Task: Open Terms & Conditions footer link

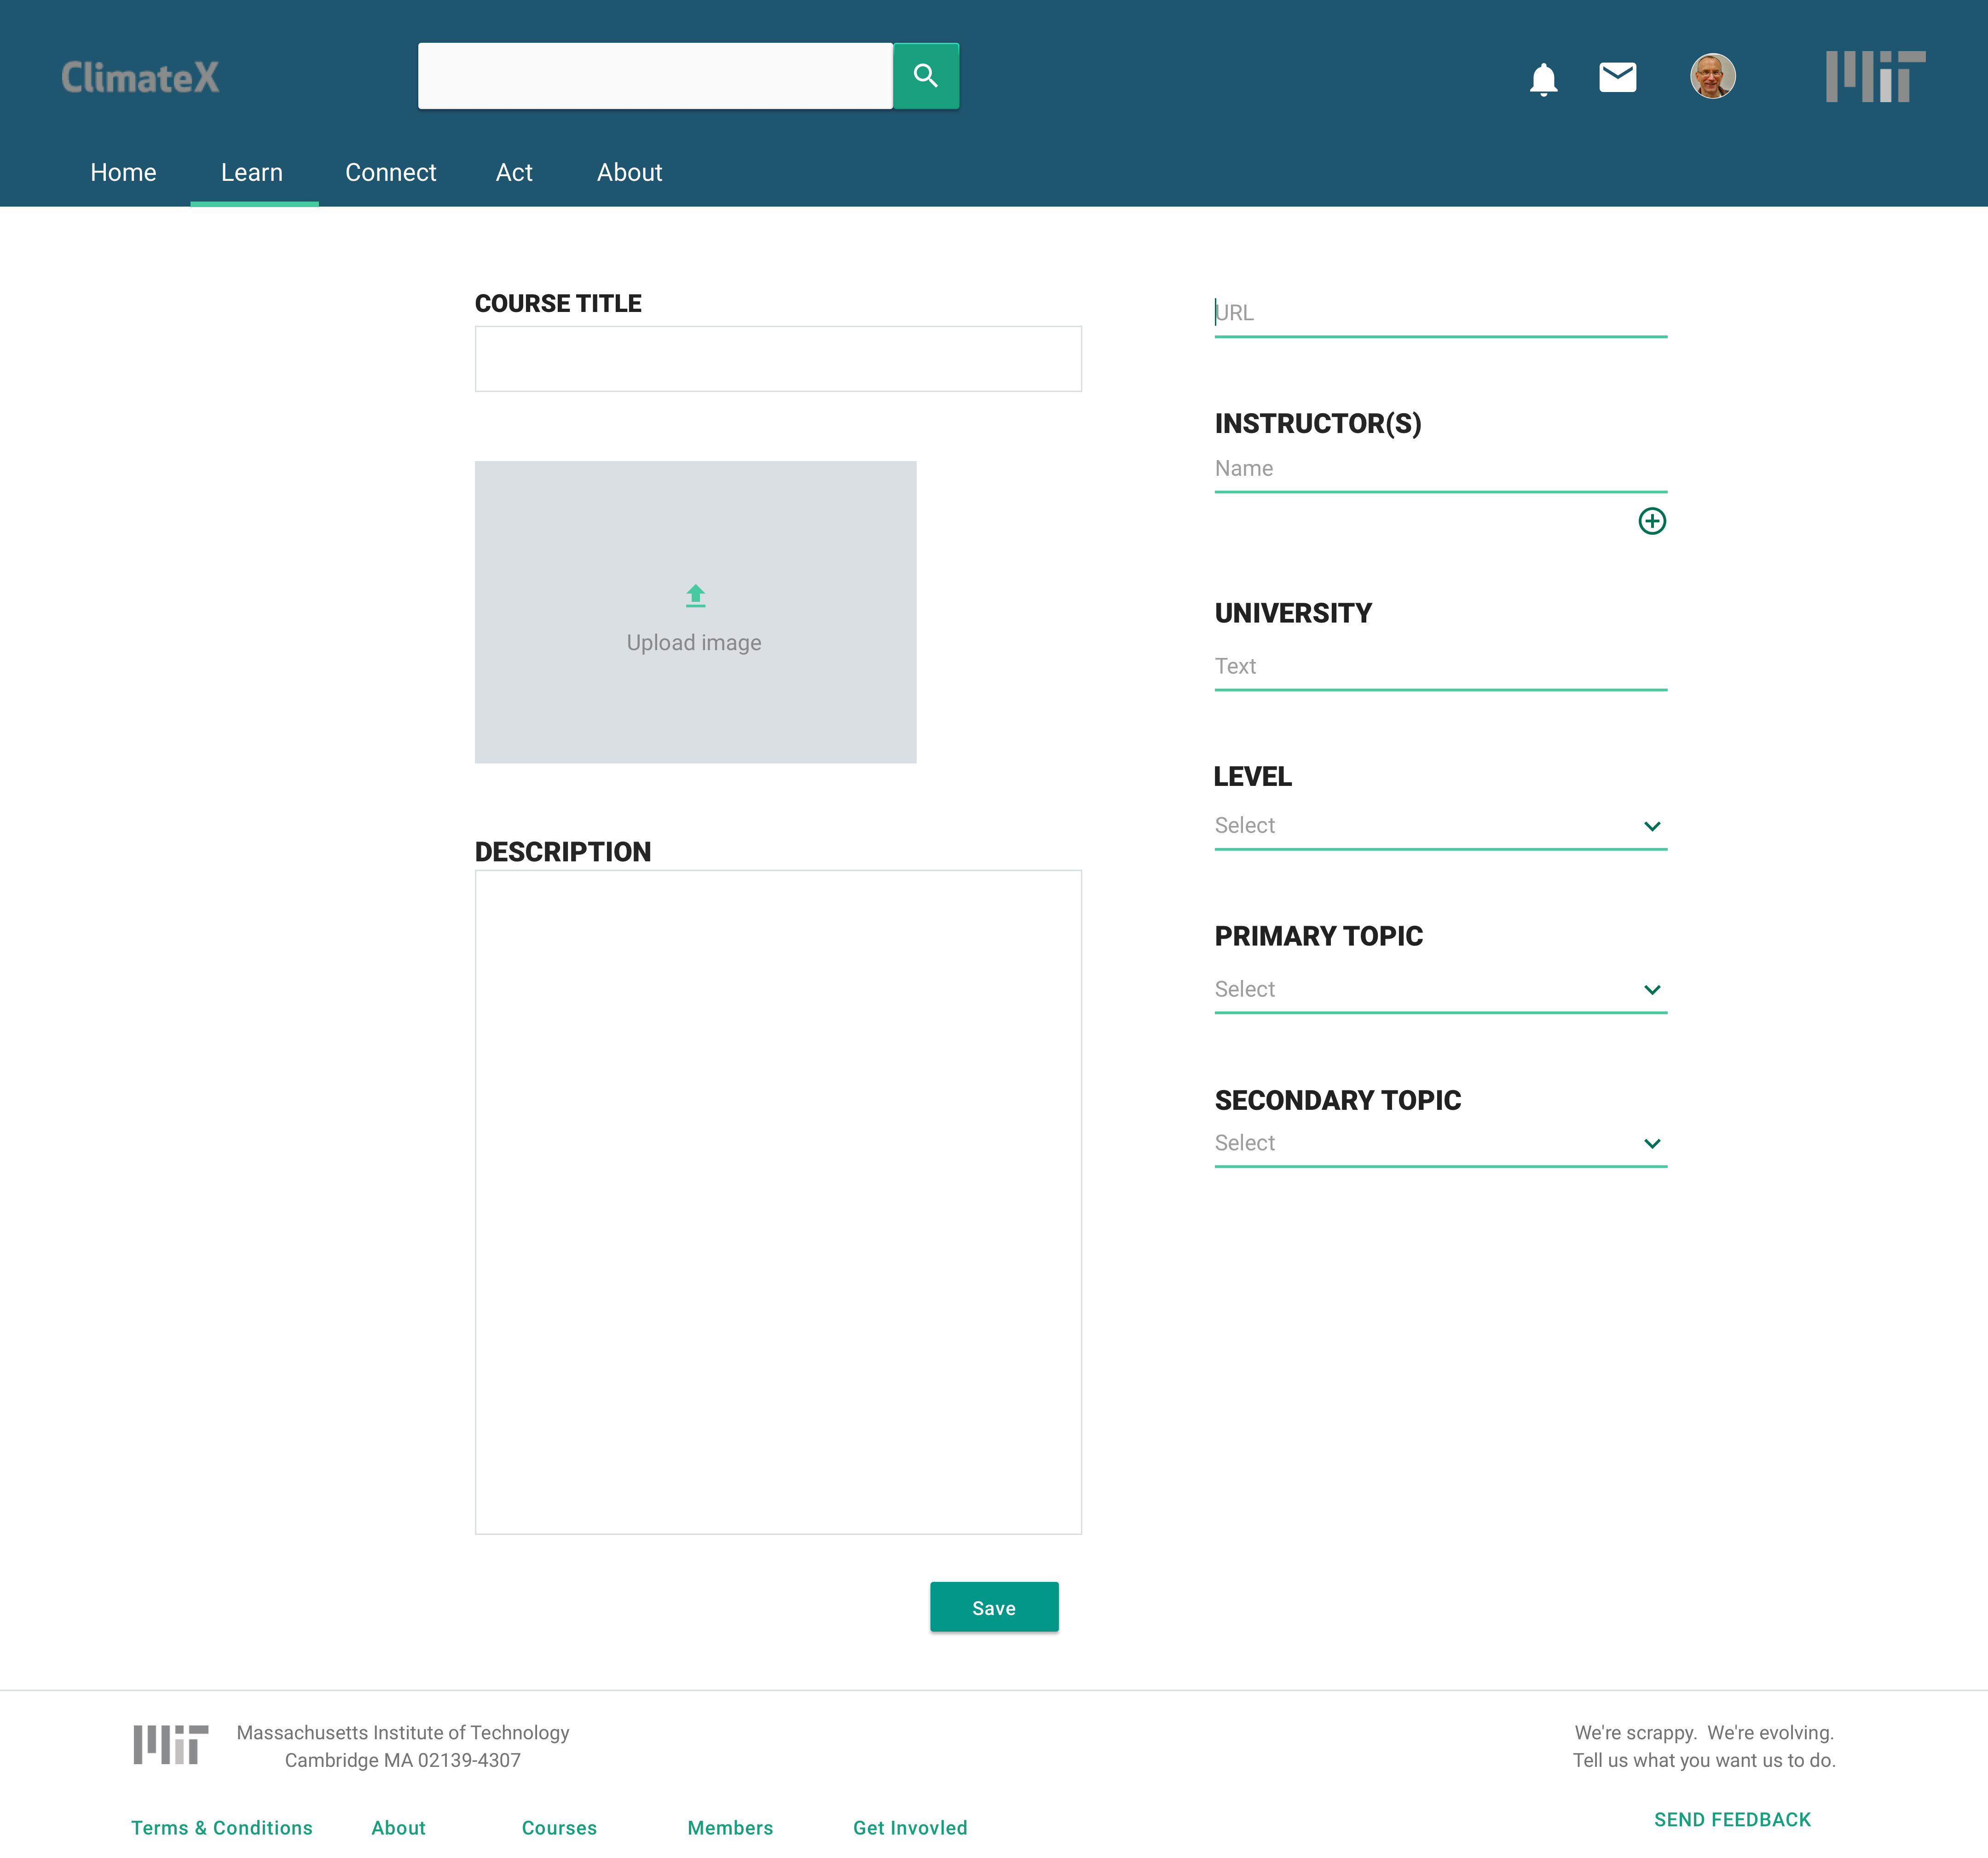Action: [x=222, y=1827]
